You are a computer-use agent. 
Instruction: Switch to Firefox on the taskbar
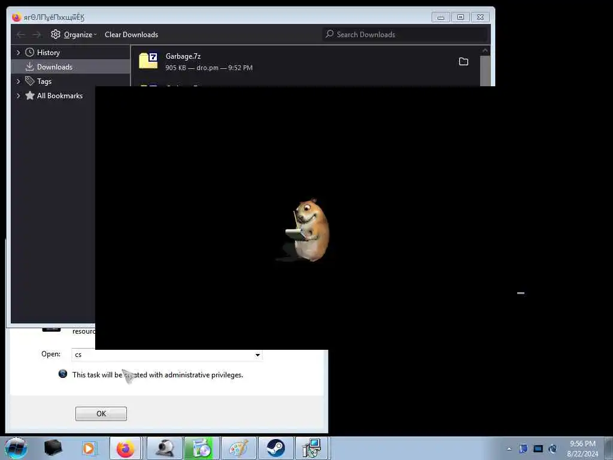(126, 448)
